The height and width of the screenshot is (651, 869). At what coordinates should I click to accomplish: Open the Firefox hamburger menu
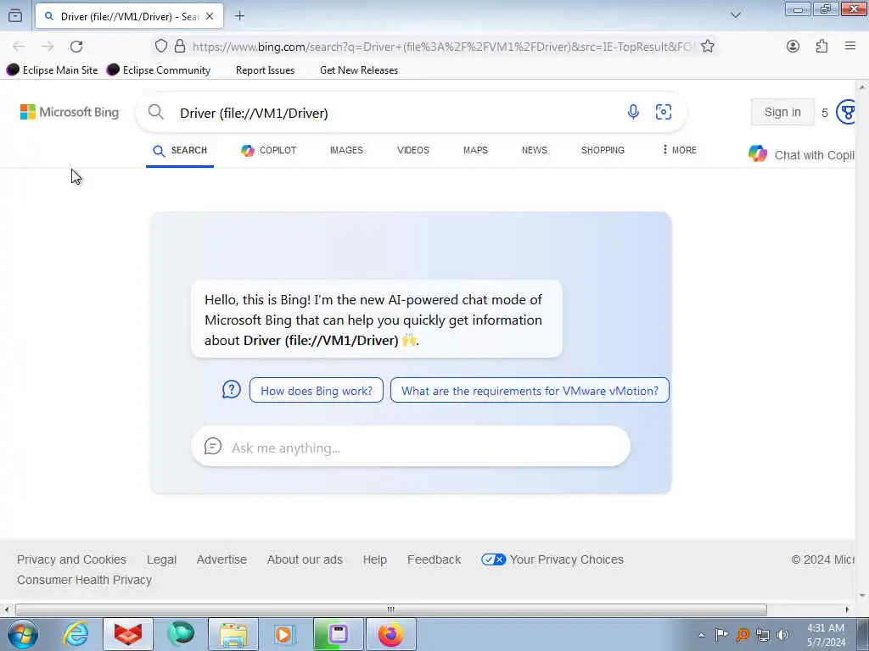pos(850,46)
